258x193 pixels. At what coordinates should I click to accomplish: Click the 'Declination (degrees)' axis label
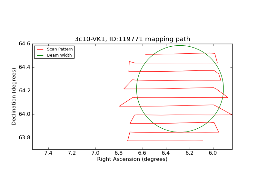click(x=14, y=97)
